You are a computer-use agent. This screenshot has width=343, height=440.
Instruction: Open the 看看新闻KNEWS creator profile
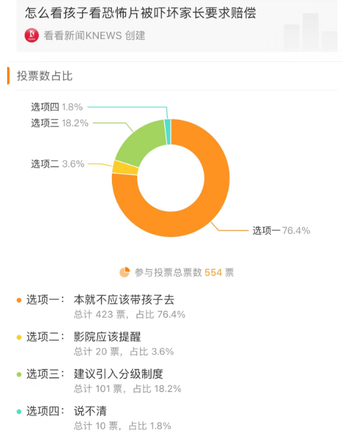pyautogui.click(x=94, y=36)
